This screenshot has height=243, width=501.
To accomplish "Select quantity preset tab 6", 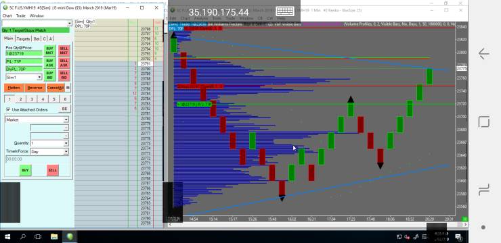I will click(65, 99).
